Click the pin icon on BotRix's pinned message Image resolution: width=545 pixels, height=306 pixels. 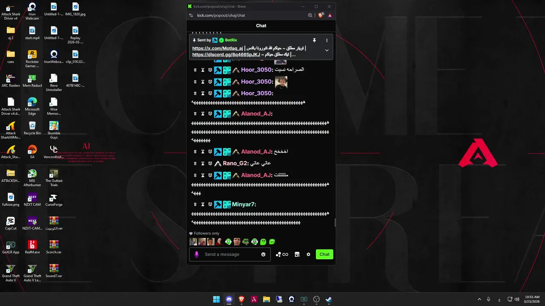[314, 40]
